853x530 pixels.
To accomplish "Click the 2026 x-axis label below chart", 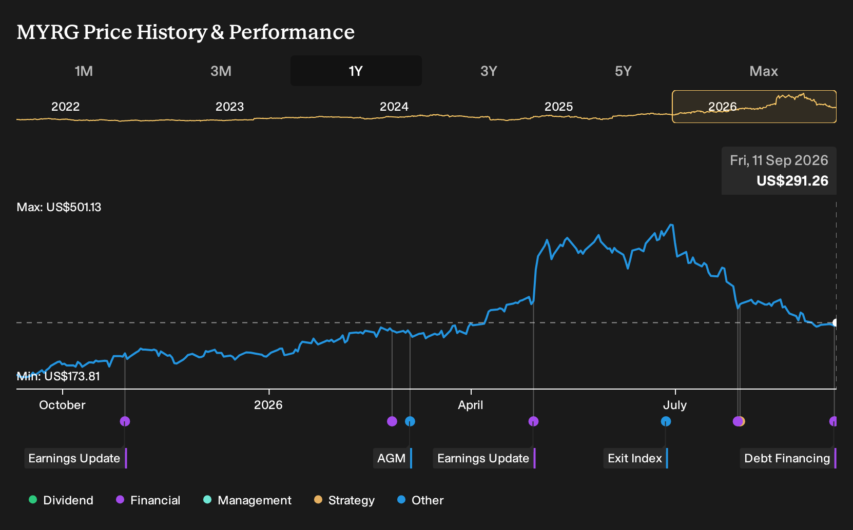I will (268, 405).
